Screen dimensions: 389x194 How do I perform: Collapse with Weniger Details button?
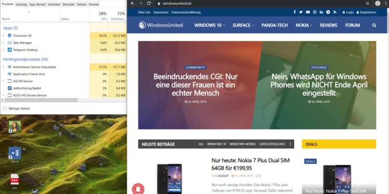coord(16,109)
